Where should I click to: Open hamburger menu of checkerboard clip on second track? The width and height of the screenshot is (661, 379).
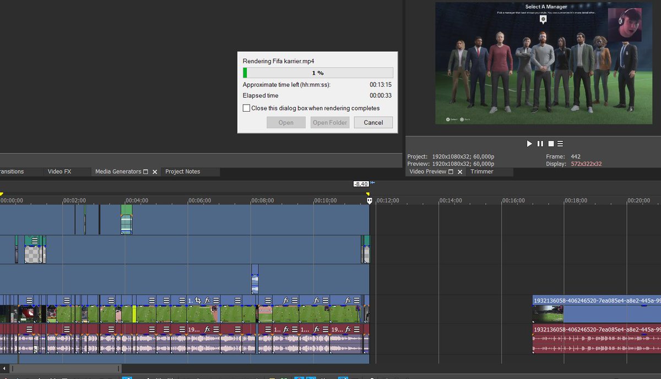click(35, 240)
